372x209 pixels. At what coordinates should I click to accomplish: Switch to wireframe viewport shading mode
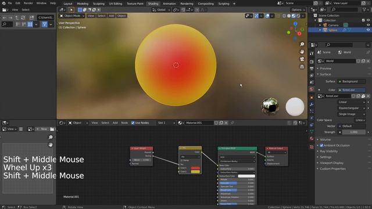pyautogui.click(x=284, y=16)
